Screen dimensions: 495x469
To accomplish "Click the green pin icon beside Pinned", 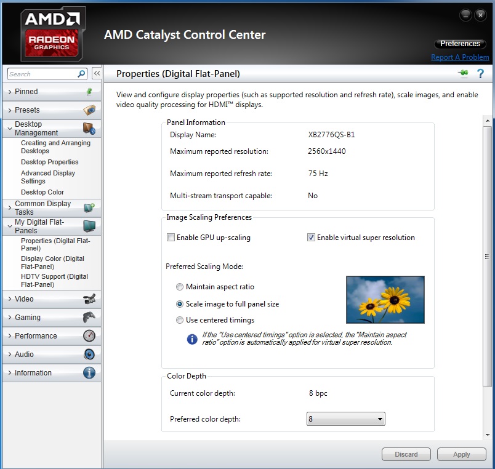I will click(x=89, y=92).
